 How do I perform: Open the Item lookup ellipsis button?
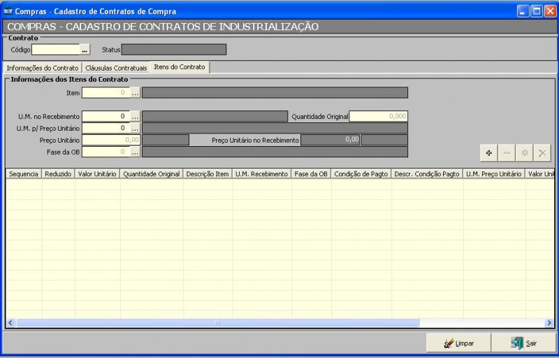[136, 92]
